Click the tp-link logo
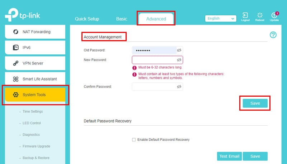 click(x=23, y=15)
